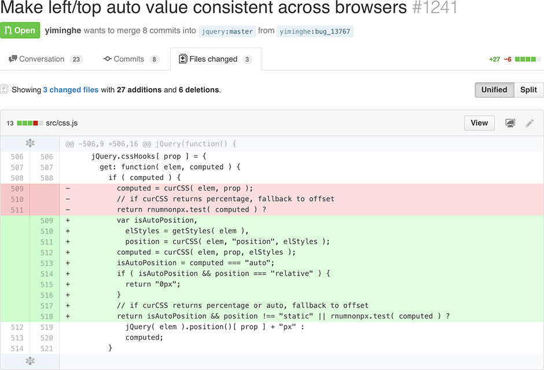The image size is (544, 370).
Task: Click deleted line number 511
Action: [17, 210]
